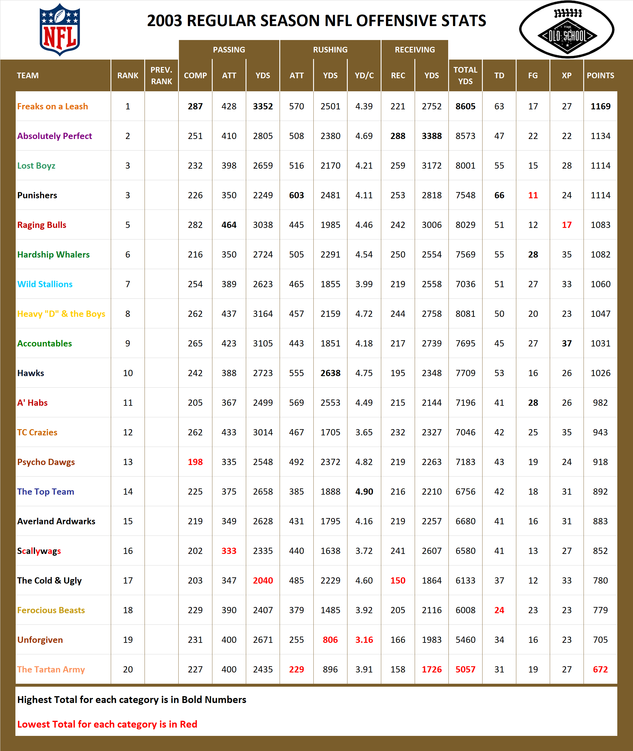633x751 pixels.
Task: Click the PREV. RANK column header
Action: (x=162, y=75)
